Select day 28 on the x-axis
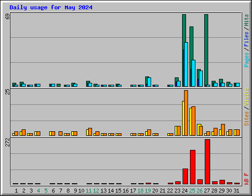The width and height of the screenshot is (252, 196). [214, 191]
